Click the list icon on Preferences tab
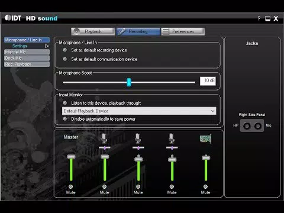Screen dimensions: 284x213 [x=166, y=31]
